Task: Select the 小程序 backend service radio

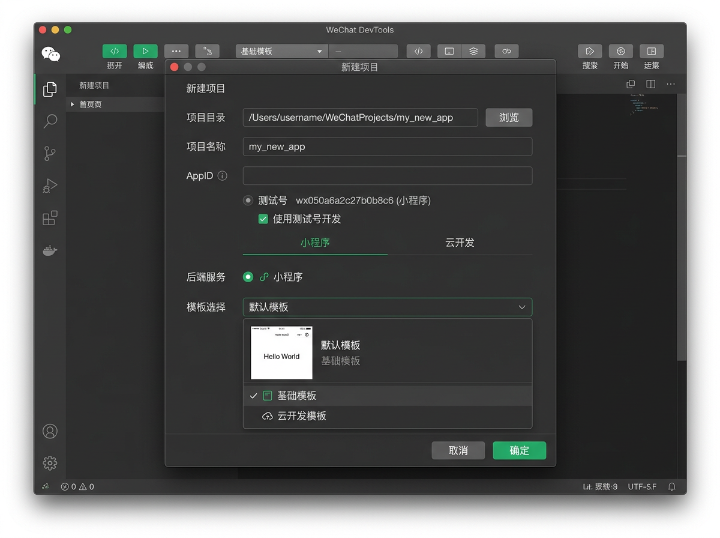Action: pos(248,277)
